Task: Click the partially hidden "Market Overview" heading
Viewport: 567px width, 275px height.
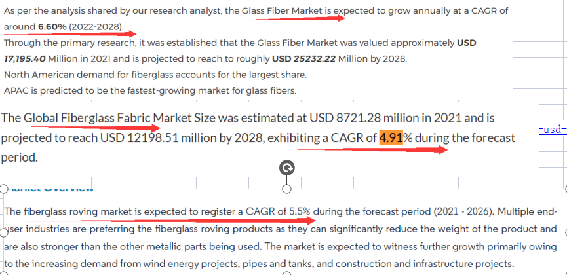Action: point(52,190)
